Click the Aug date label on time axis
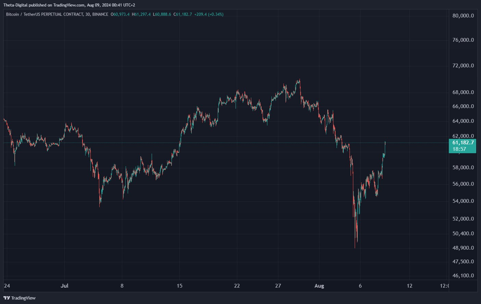The image size is (481, 304). pyautogui.click(x=319, y=286)
